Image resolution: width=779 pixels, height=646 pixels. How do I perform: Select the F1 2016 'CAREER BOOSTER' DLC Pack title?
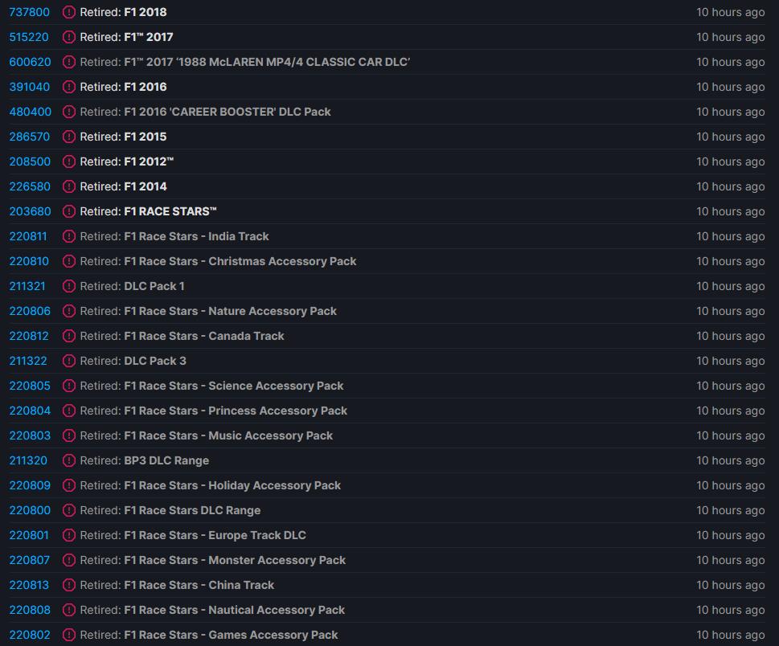(x=227, y=112)
